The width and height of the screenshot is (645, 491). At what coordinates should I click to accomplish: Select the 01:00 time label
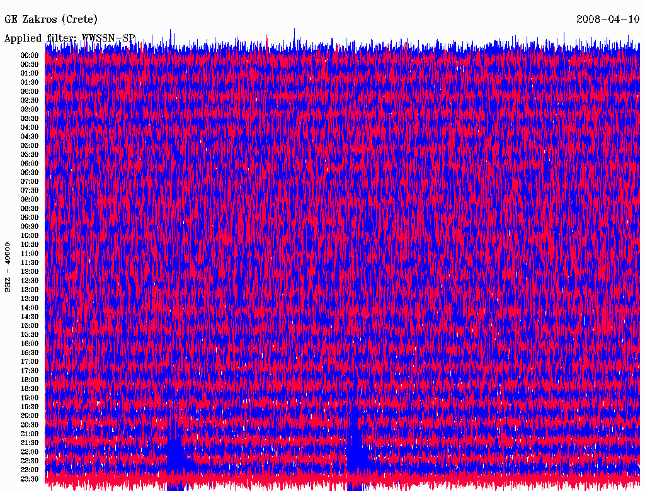click(x=30, y=73)
